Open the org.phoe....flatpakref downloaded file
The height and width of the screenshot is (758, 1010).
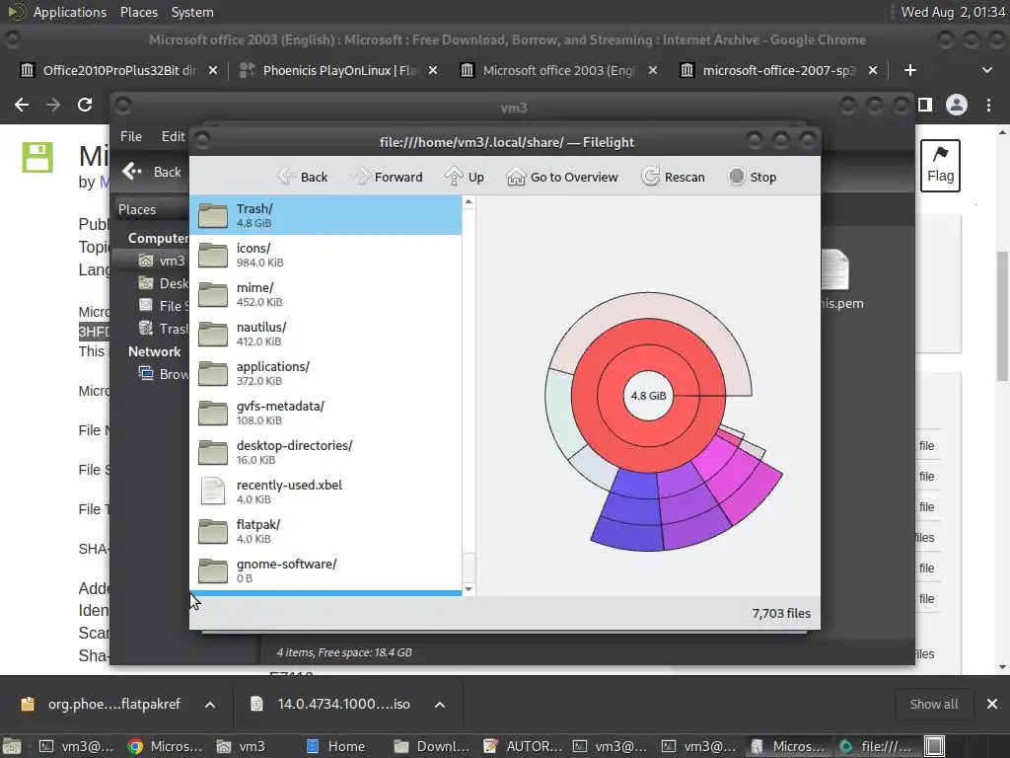click(x=102, y=704)
